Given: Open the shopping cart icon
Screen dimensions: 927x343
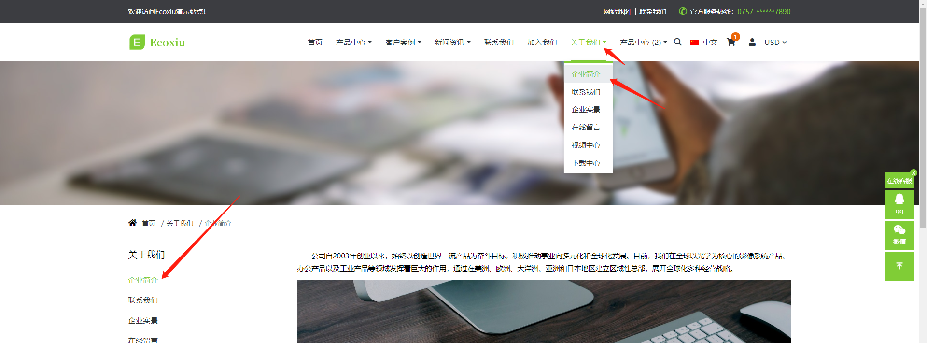Looking at the screenshot, I should [x=731, y=43].
